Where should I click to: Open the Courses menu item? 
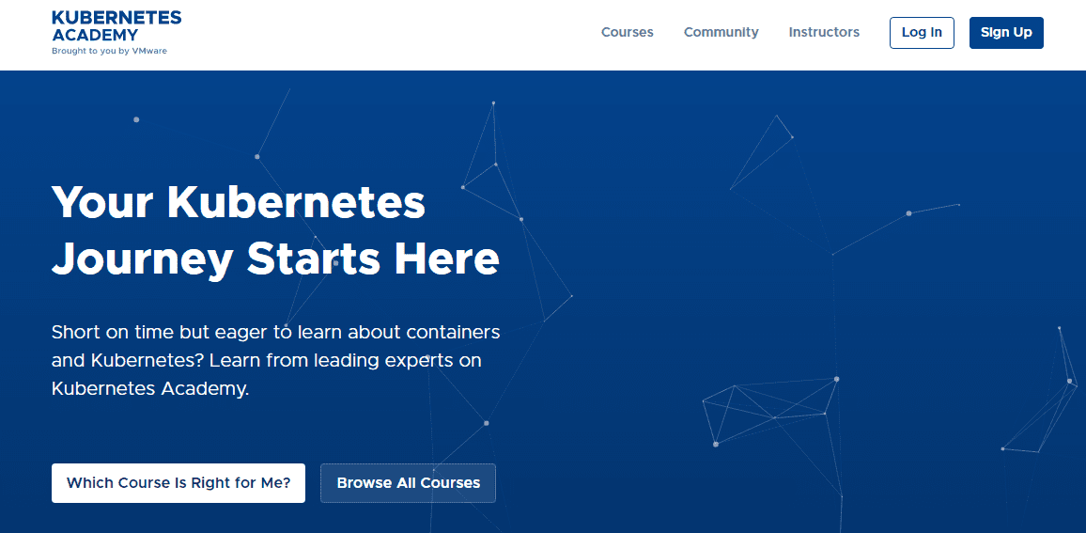coord(627,33)
